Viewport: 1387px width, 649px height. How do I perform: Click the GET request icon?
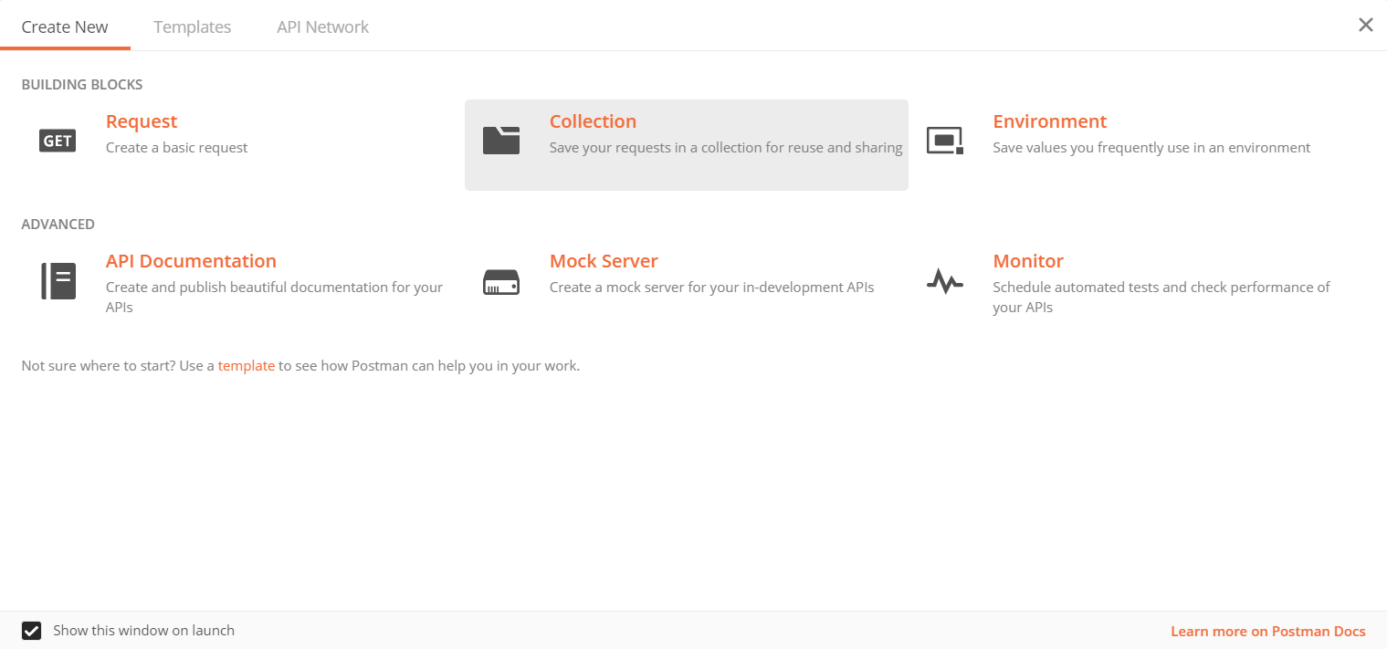point(58,141)
